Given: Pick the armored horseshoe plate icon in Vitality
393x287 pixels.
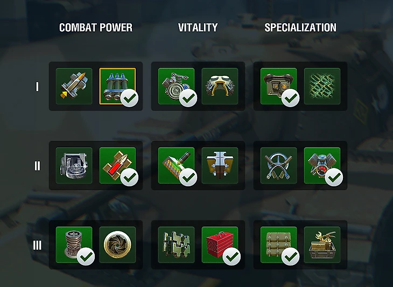Looking at the screenshot, I should click(x=220, y=86).
